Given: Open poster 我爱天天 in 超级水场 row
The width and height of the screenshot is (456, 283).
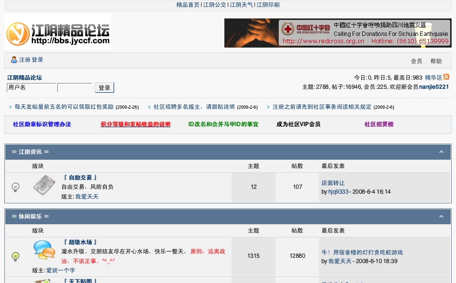Looking at the screenshot, I should coord(339,261).
